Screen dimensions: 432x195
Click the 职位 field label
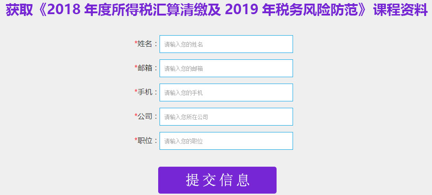(145, 141)
